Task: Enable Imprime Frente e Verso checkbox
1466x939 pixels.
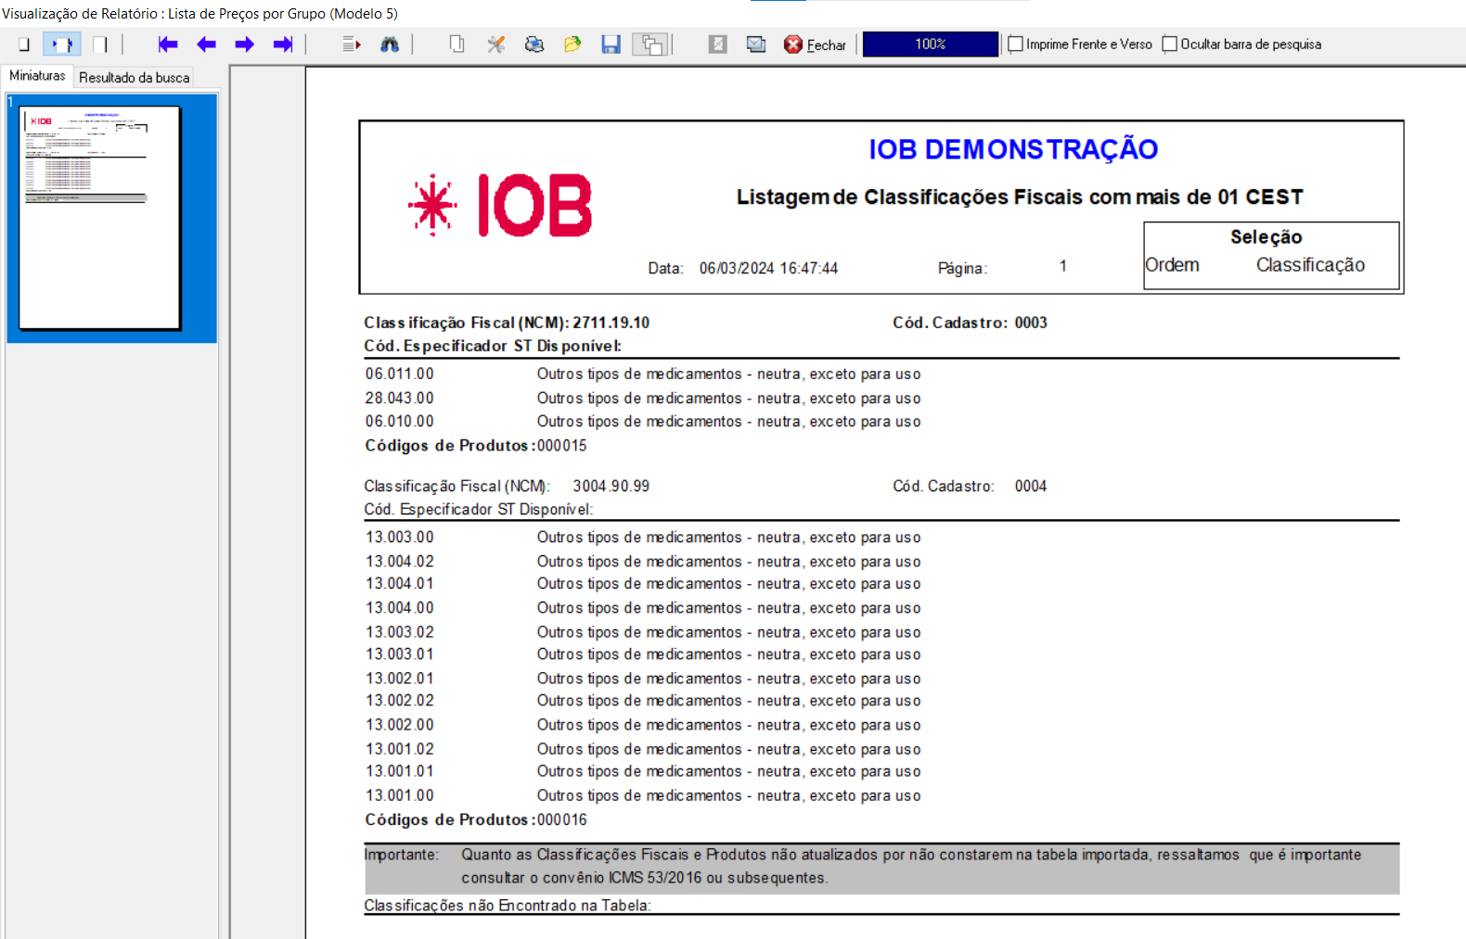Action: click(x=1016, y=44)
